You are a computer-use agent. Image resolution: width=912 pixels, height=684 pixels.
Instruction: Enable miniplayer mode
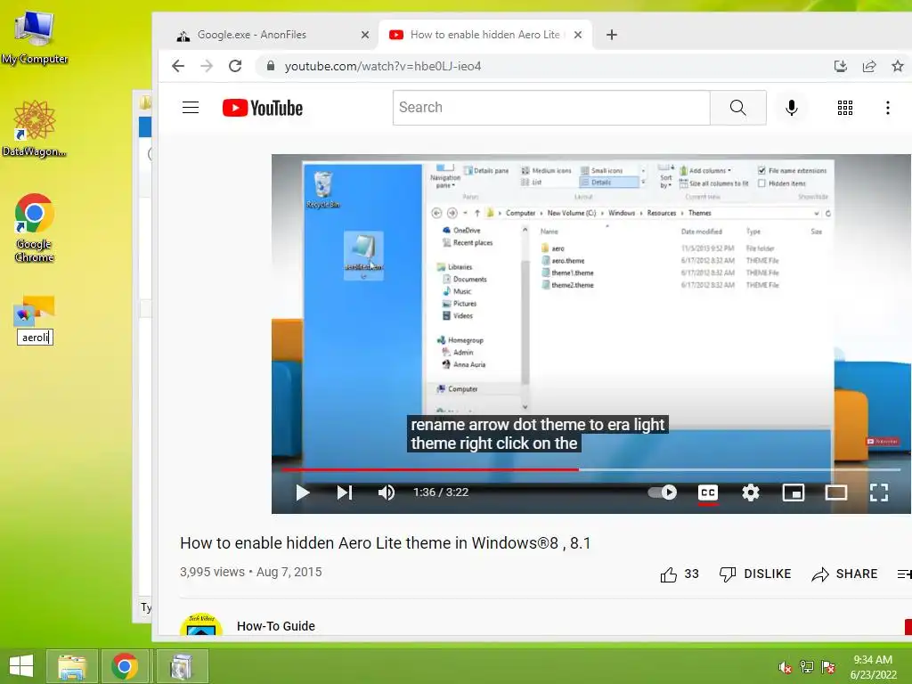[x=794, y=493]
